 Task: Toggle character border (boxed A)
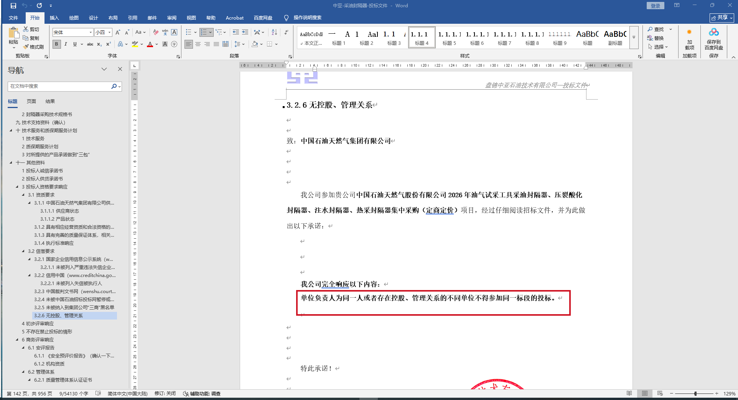point(174,33)
